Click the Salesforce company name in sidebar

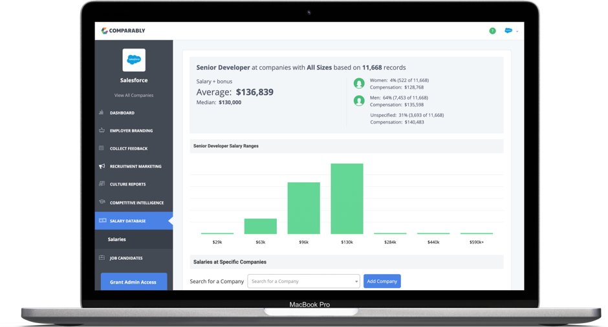tap(134, 80)
